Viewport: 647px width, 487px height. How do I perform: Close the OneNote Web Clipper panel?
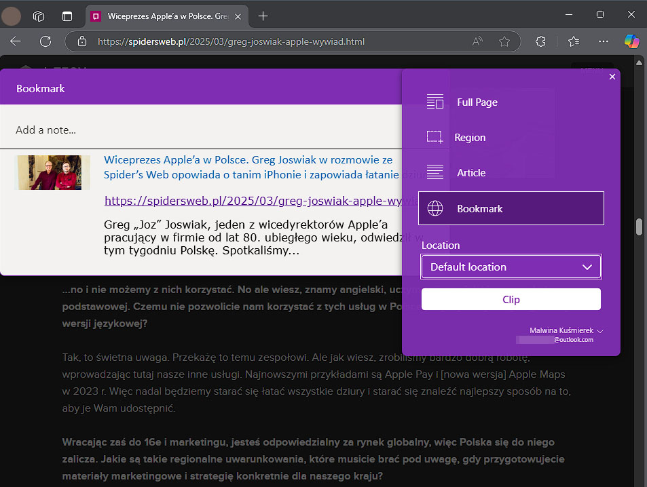coord(612,77)
